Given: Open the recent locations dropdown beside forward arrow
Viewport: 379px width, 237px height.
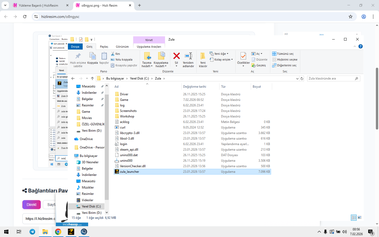Looking at the screenshot, I should [87, 78].
